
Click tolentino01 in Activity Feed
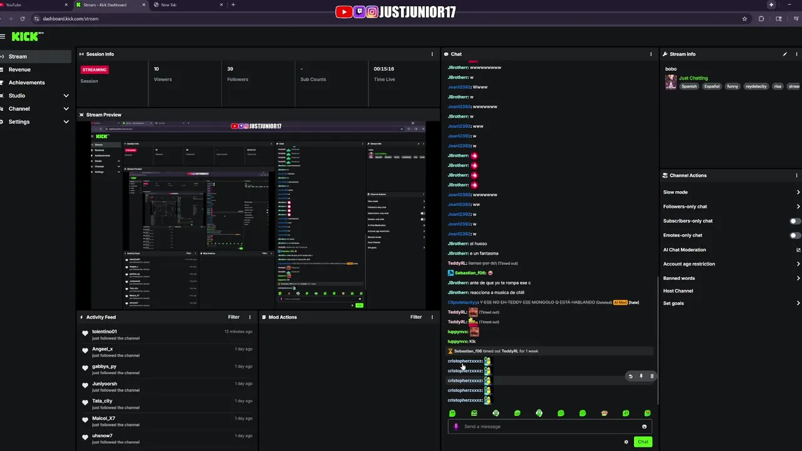tap(104, 331)
